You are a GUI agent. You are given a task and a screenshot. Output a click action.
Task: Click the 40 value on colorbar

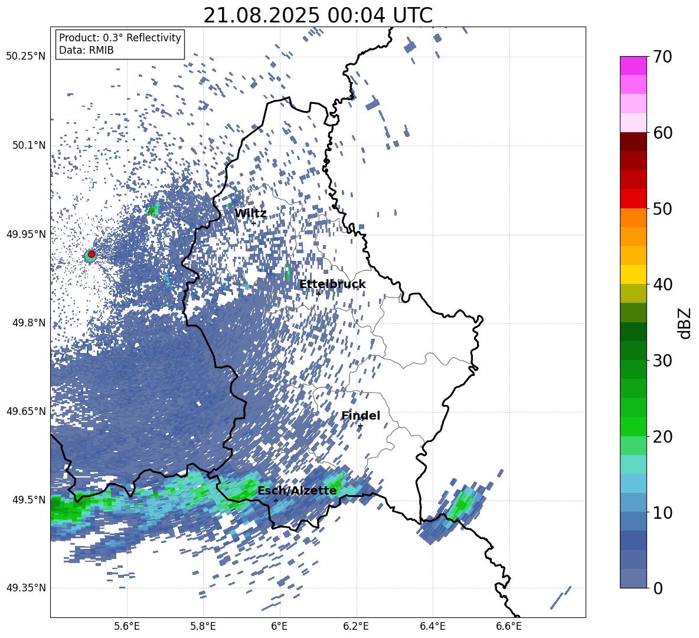point(663,284)
